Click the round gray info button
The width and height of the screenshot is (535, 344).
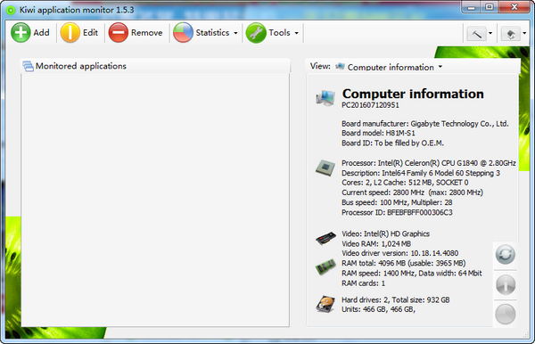pyautogui.click(x=506, y=284)
